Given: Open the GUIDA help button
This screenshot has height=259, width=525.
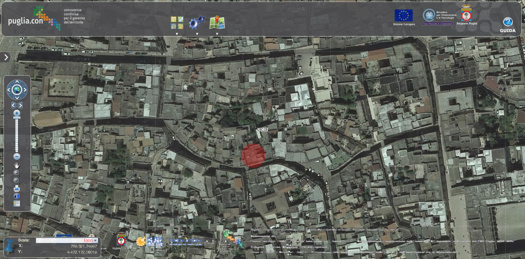Looking at the screenshot, I should pos(507,25).
